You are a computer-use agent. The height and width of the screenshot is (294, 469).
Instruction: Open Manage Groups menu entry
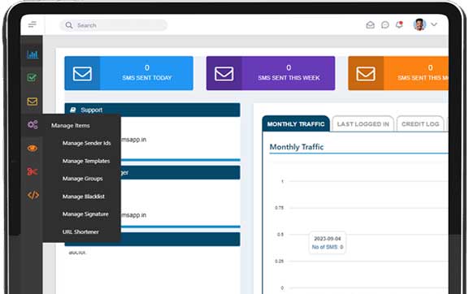click(83, 179)
